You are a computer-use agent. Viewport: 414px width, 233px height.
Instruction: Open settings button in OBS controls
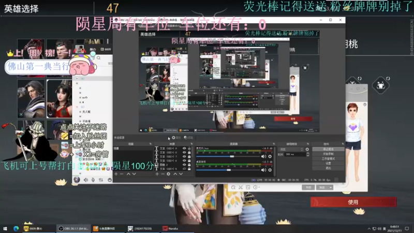click(x=328, y=164)
